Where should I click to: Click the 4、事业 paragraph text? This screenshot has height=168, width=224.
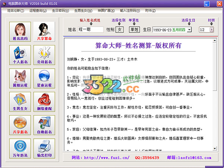click(x=137, y=118)
